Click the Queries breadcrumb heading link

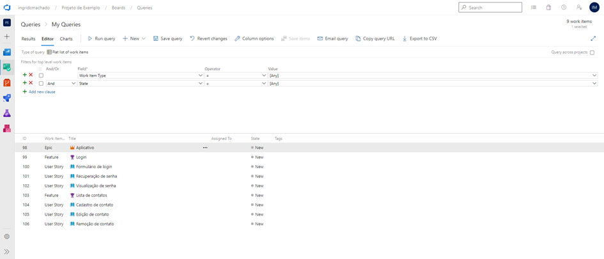pos(31,25)
